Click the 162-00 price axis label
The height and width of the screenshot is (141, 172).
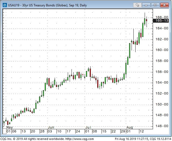[162, 39]
